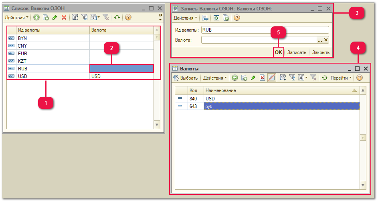
Task: Select руб. row in Валюты window
Action: 281,106
